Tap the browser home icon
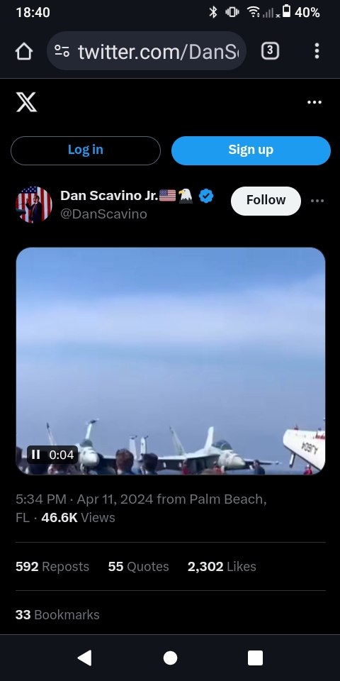This screenshot has height=681, width=340. click(x=24, y=51)
